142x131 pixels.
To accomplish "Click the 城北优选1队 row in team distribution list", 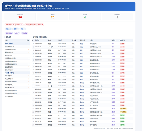I will pyautogui.click(x=17, y=55).
